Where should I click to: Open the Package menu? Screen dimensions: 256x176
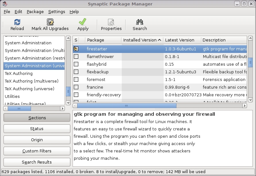pyautogui.click(x=35, y=11)
